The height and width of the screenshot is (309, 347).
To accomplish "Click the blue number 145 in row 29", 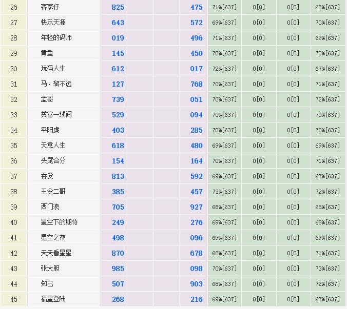I will [118, 53].
